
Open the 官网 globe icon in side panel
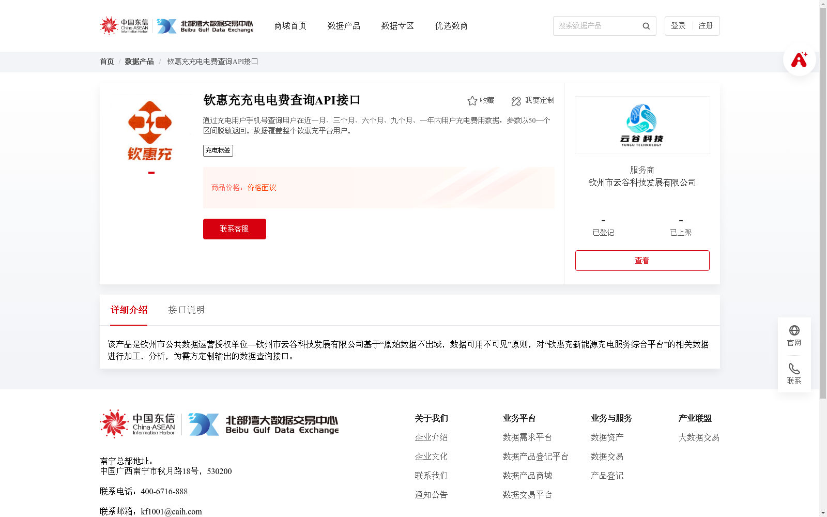pyautogui.click(x=794, y=330)
